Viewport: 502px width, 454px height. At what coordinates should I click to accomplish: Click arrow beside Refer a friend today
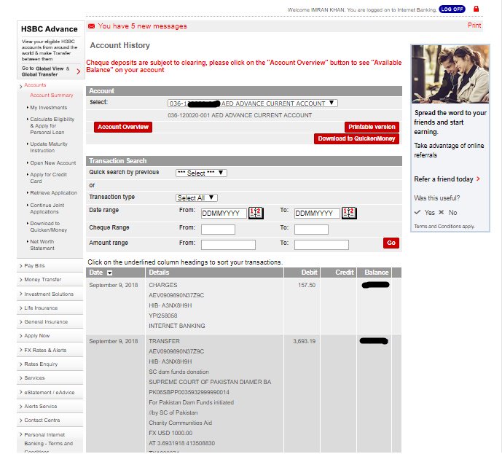[478, 179]
